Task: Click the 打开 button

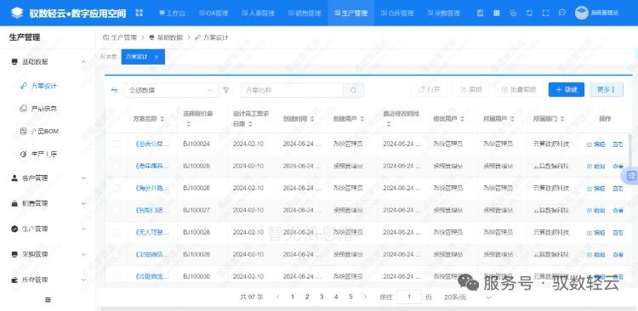Action: 430,90
